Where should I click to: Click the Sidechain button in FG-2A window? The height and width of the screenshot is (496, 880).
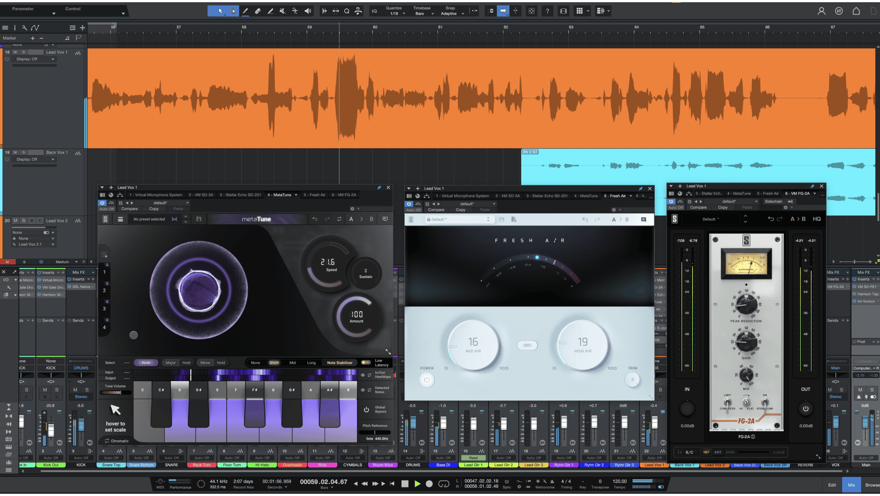click(773, 201)
